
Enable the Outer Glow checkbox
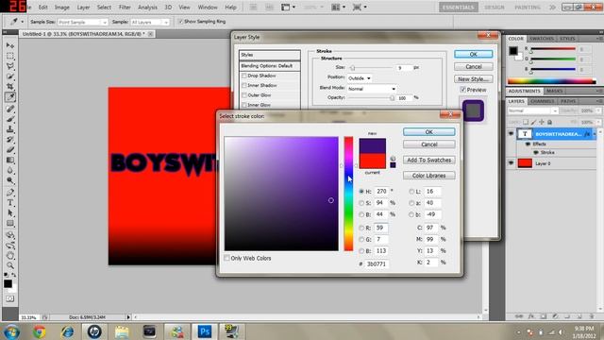pos(243,94)
